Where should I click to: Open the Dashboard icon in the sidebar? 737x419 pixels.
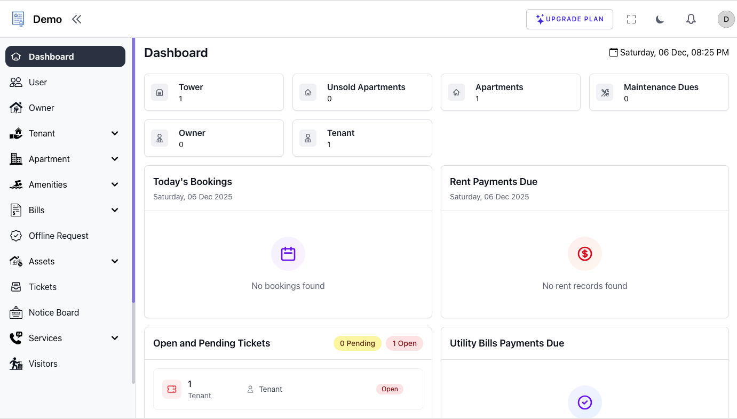point(17,56)
